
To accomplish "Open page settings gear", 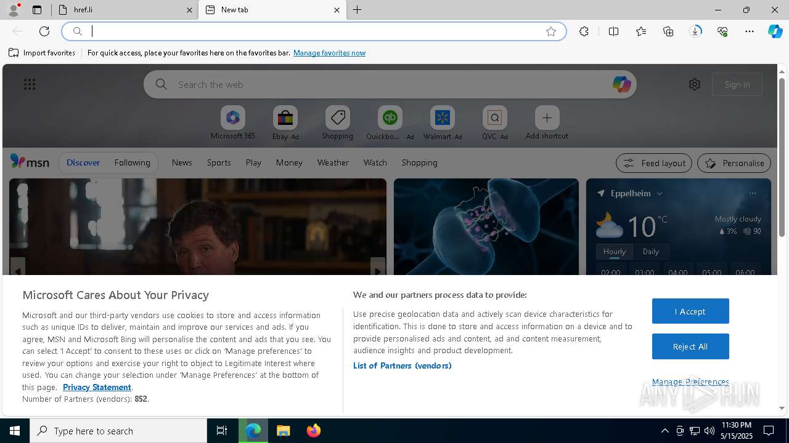I will (x=695, y=84).
